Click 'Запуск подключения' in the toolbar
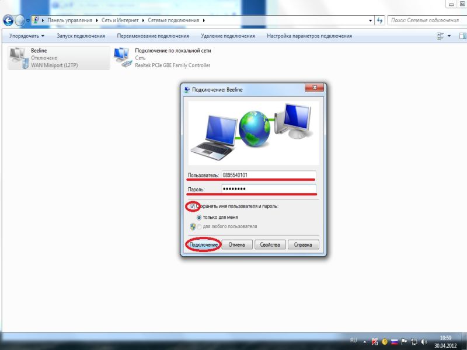 click(81, 36)
